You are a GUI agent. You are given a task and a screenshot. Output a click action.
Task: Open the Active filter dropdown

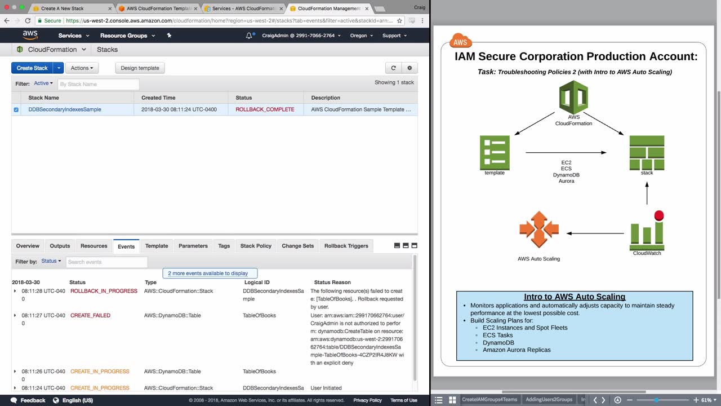tap(43, 83)
